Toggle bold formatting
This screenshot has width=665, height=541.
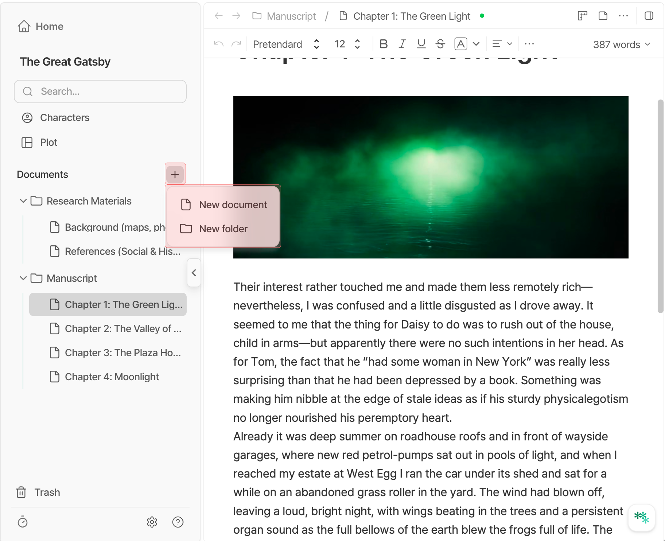(383, 44)
